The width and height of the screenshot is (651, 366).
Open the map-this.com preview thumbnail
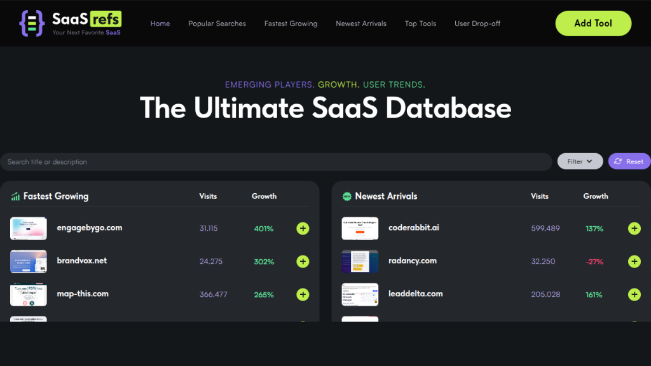pyautogui.click(x=29, y=294)
